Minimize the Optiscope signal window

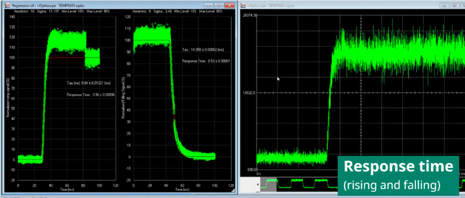pyautogui.click(x=444, y=5)
